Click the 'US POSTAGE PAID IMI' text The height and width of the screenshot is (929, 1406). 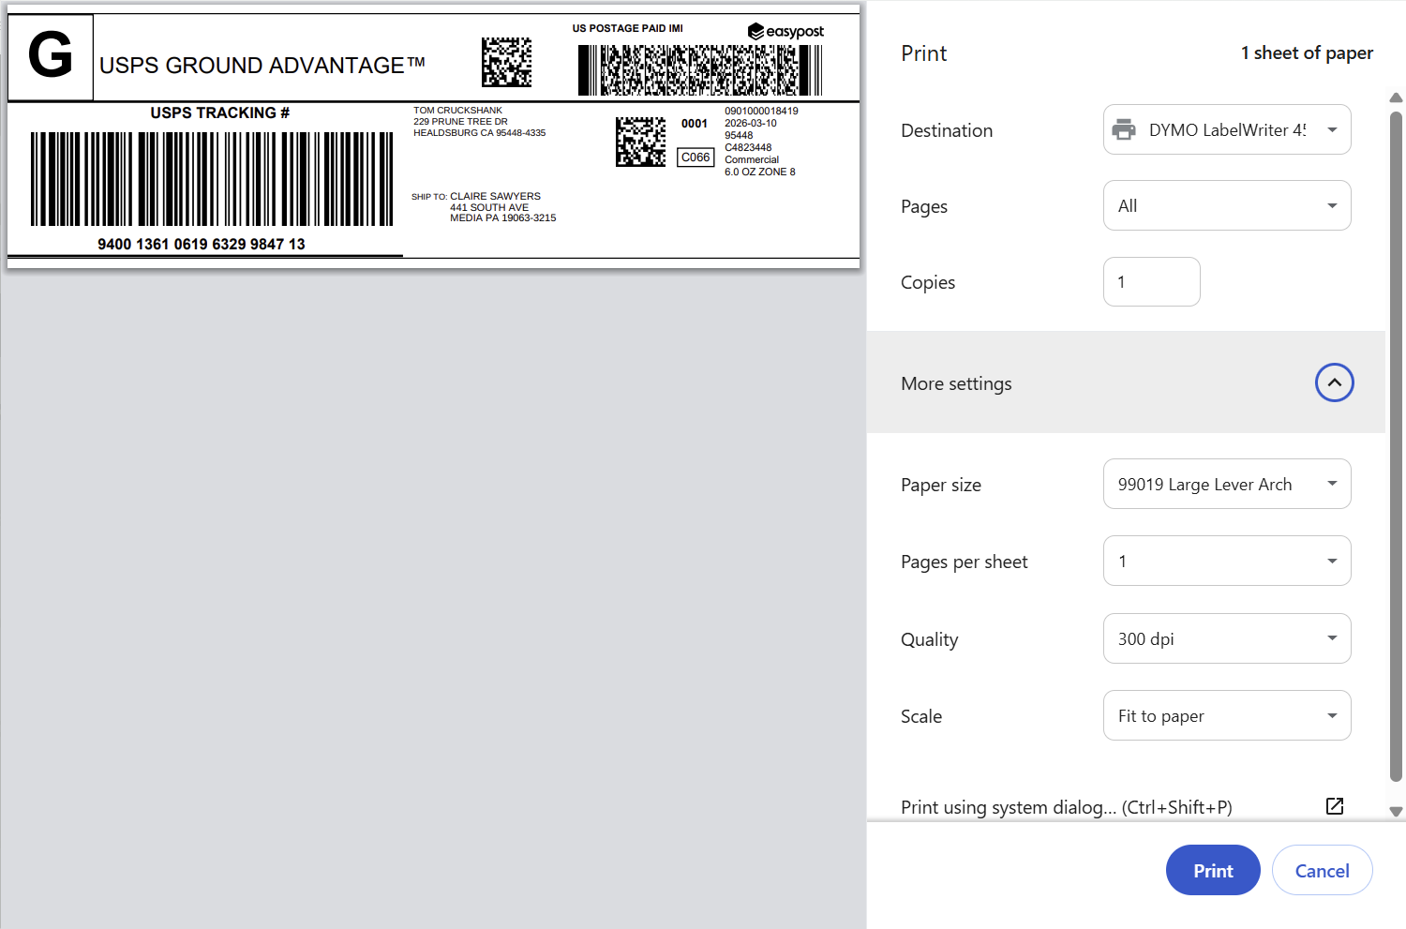(628, 28)
